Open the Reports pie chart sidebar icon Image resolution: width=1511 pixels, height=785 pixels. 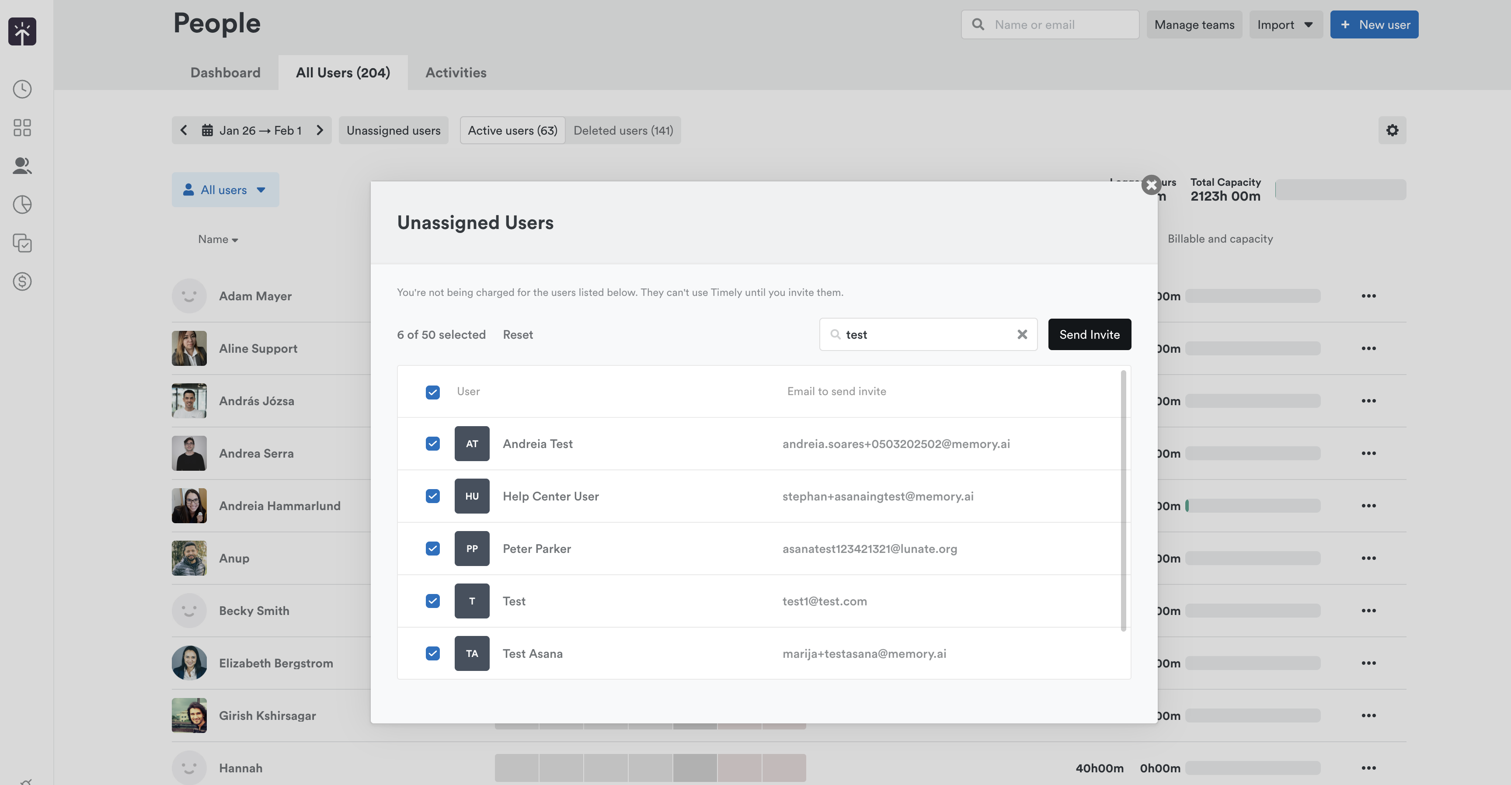[x=22, y=205]
